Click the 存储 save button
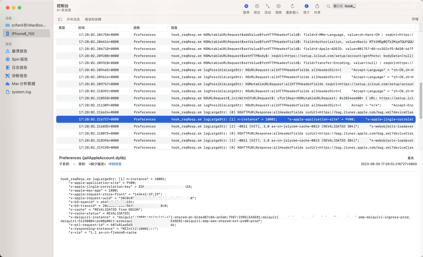The width and height of the screenshot is (423, 257). pyautogui.click(x=415, y=19)
